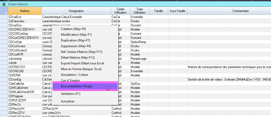This screenshot has height=117, width=271.
Task: Sort by the Matrice column header
Action: pyautogui.click(x=25, y=11)
